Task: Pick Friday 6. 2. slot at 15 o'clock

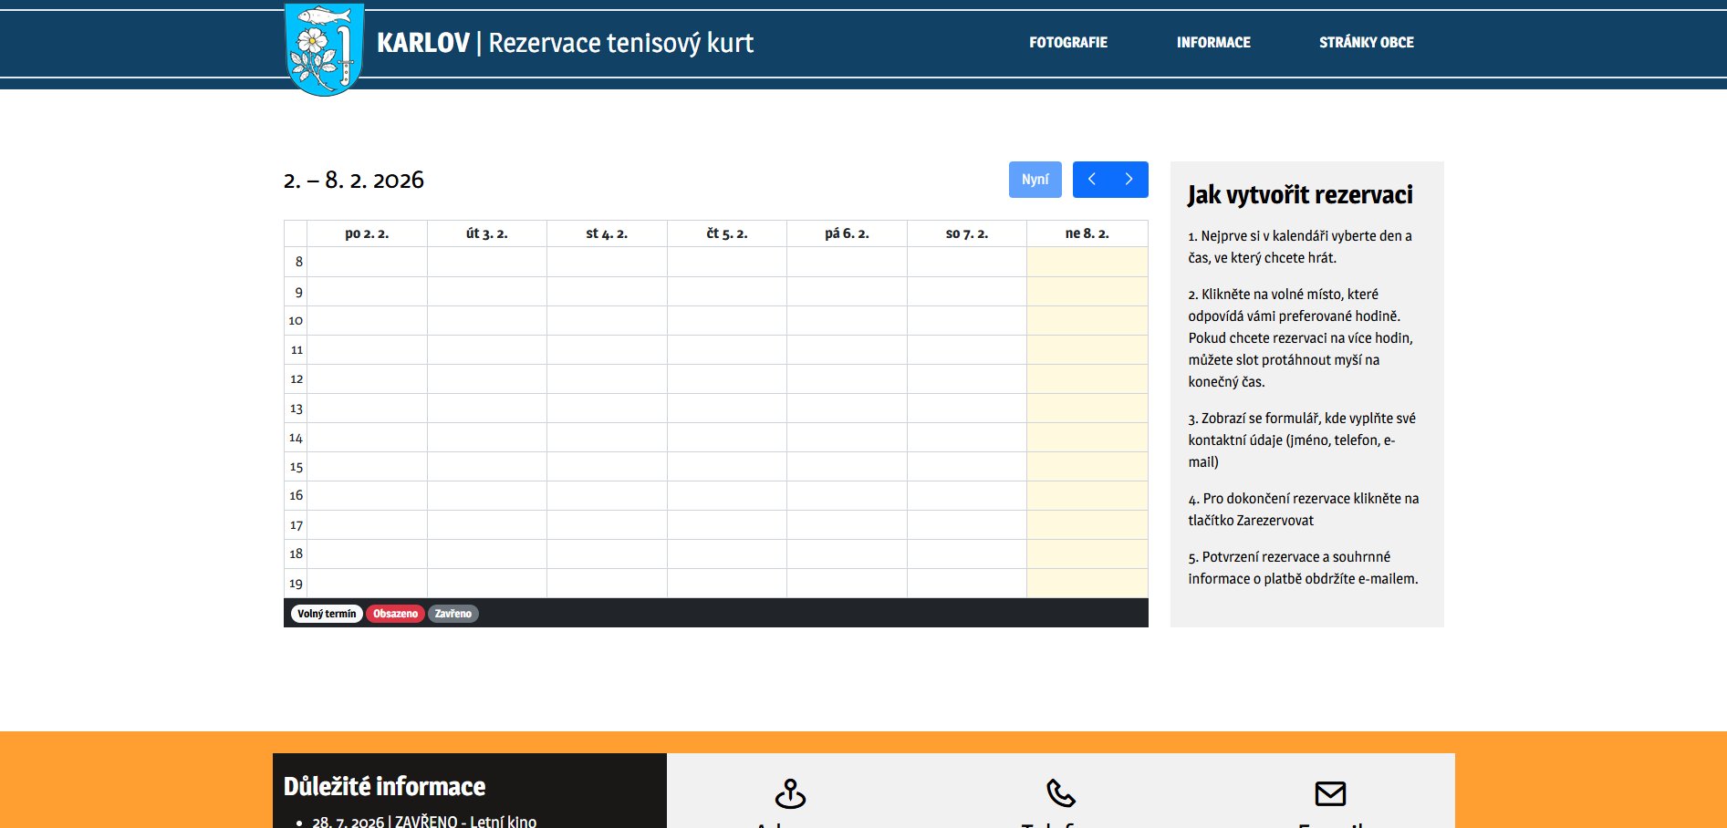Action: (847, 467)
